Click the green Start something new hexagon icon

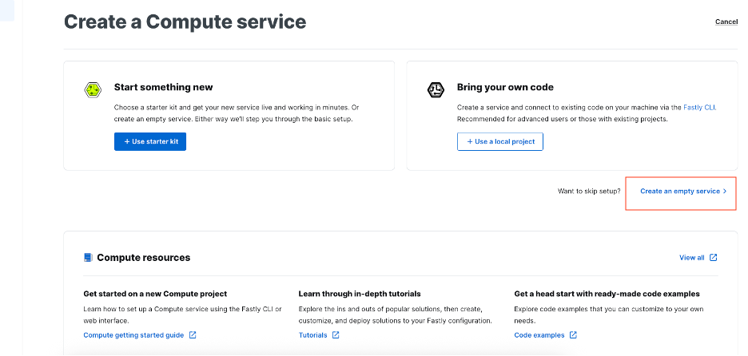coord(93,89)
